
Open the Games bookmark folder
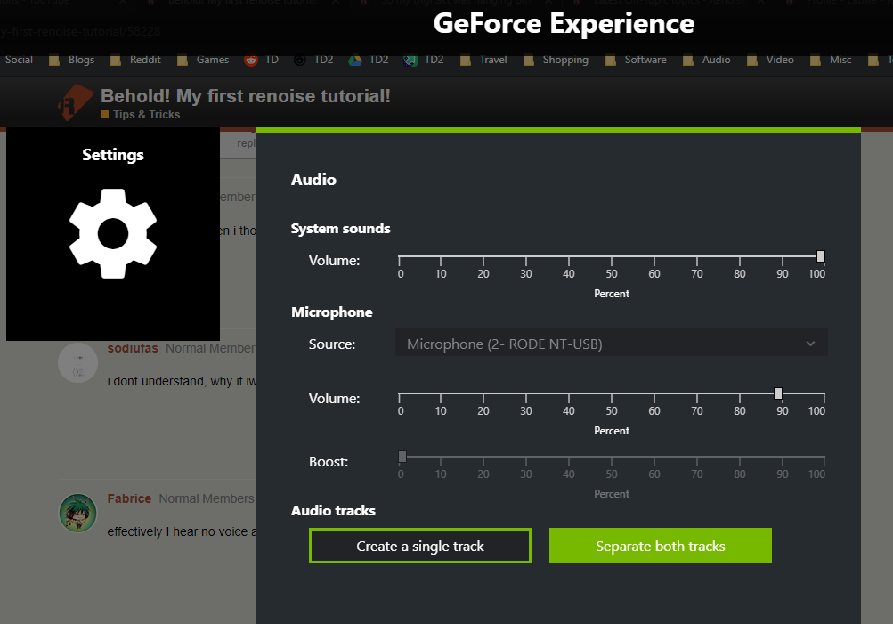[x=203, y=60]
